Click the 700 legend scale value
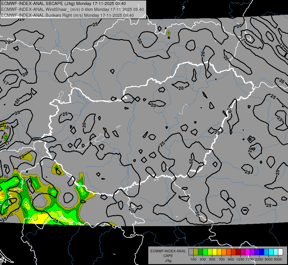This screenshot has height=265, width=288. (222, 259)
